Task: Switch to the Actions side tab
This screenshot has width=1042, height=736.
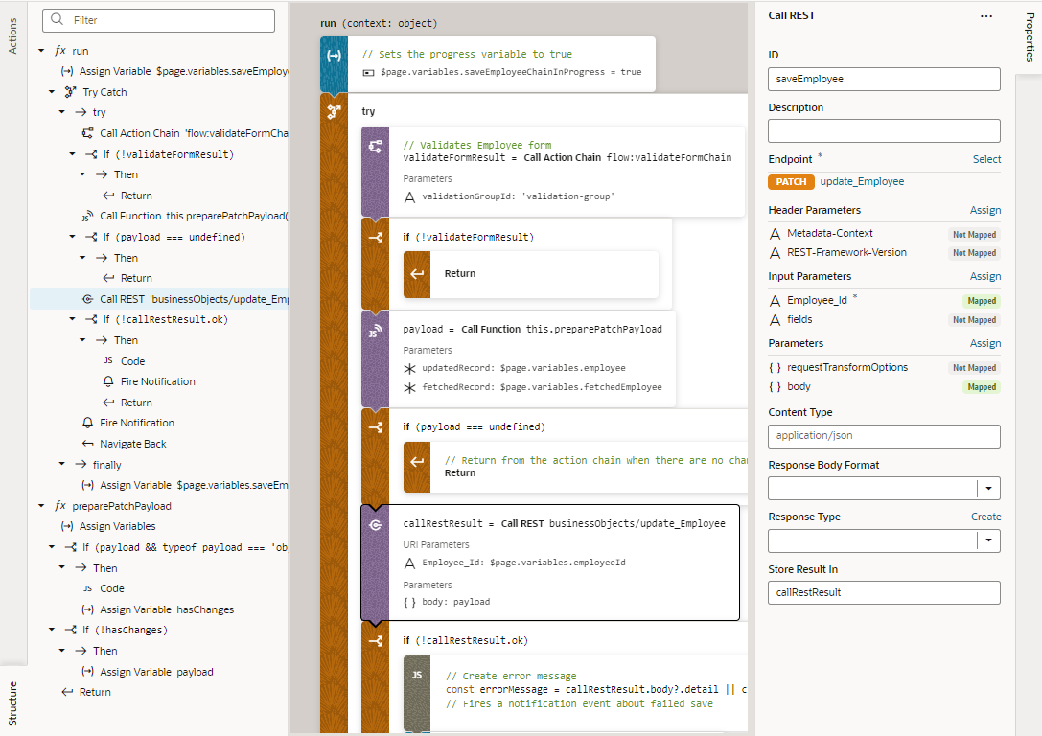Action: [x=12, y=35]
